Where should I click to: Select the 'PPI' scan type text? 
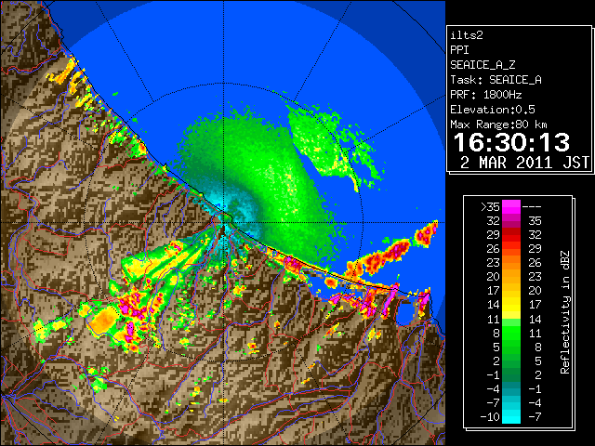pyautogui.click(x=459, y=50)
